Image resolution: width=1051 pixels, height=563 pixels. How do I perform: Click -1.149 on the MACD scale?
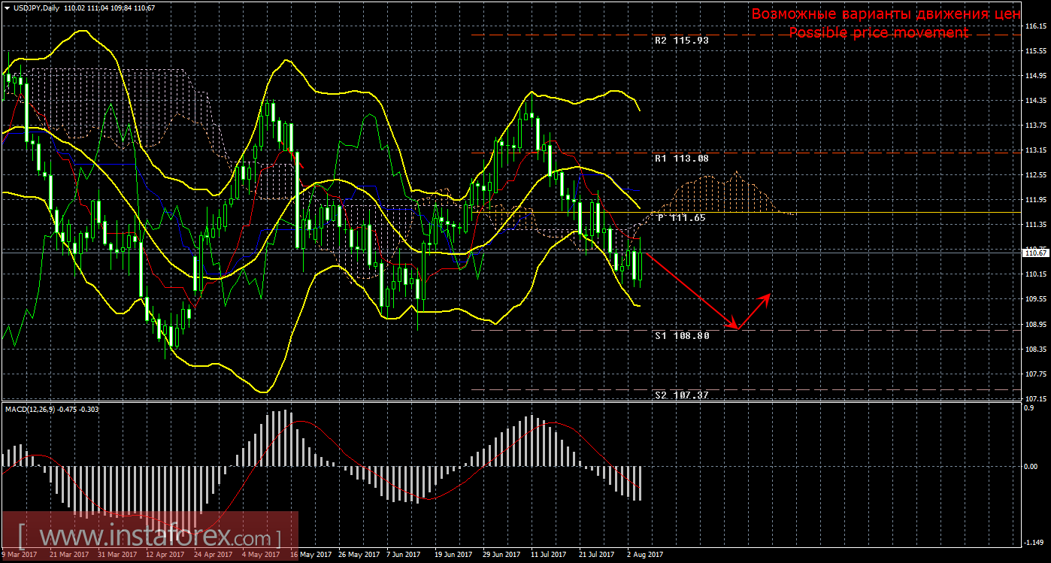click(1034, 541)
